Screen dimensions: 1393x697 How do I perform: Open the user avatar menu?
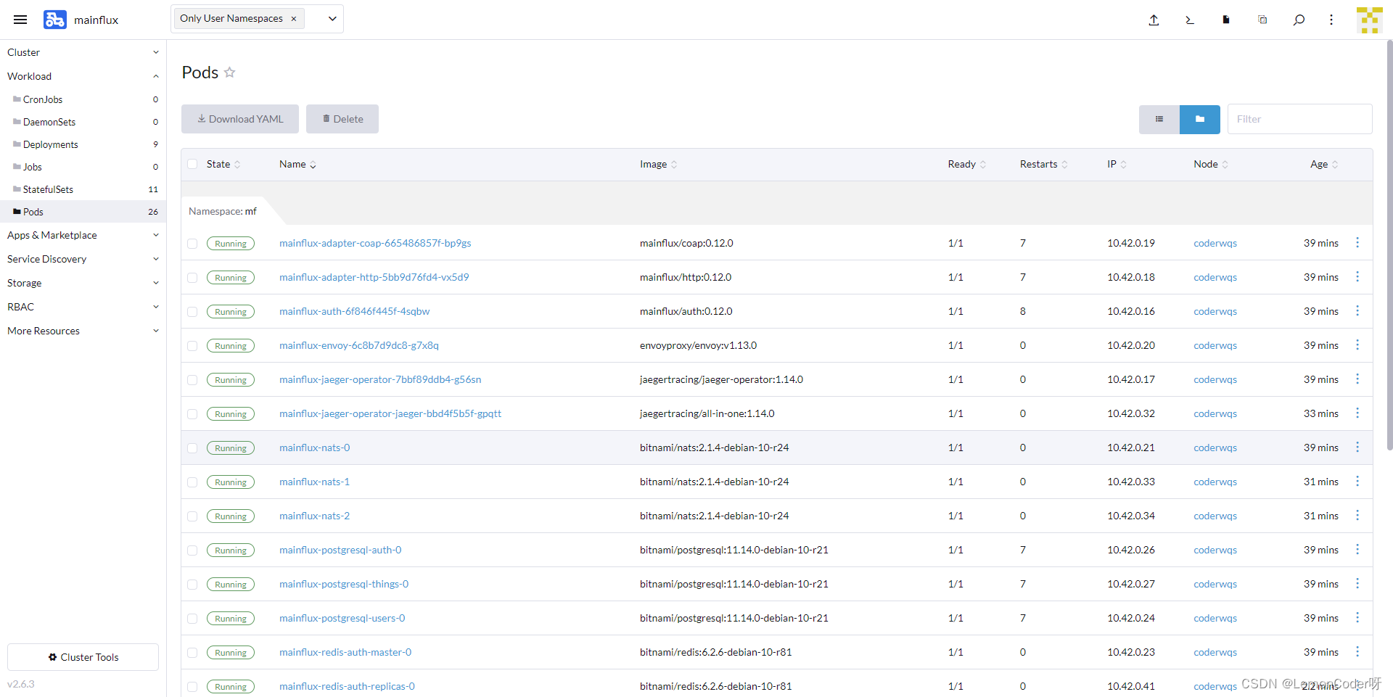click(1370, 20)
